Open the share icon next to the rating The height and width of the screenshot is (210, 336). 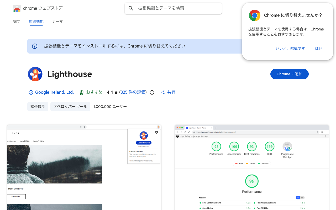coord(163,92)
